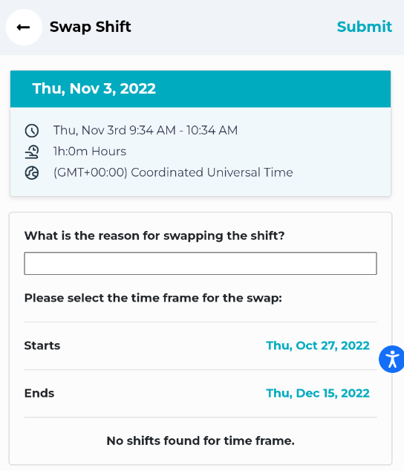This screenshot has width=404, height=471.
Task: Change end date Thu, Dec 15, 2022
Action: (318, 393)
